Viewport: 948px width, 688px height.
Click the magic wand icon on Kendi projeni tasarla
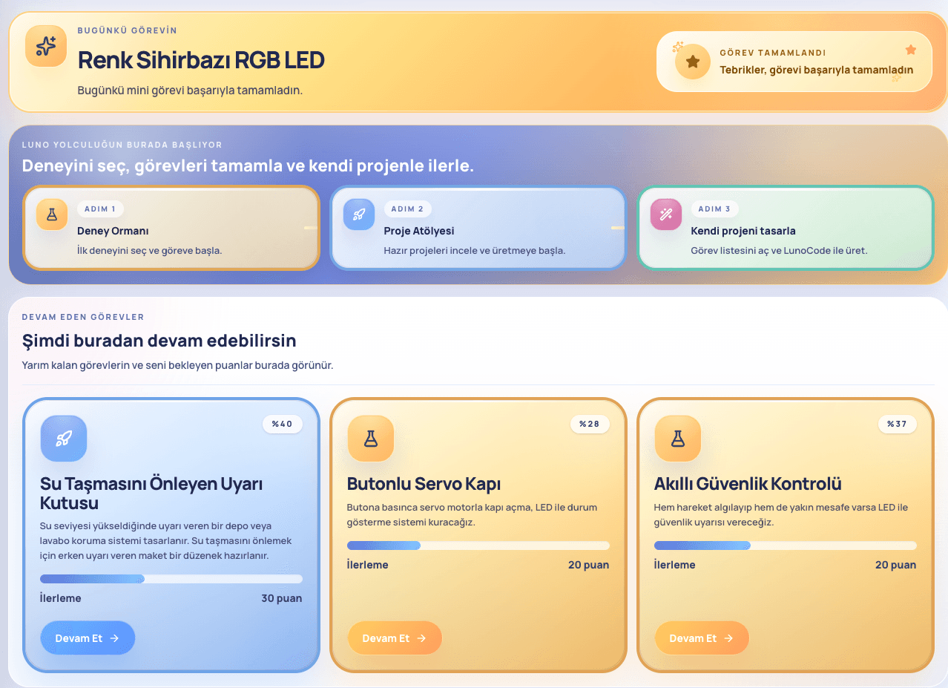click(x=666, y=214)
